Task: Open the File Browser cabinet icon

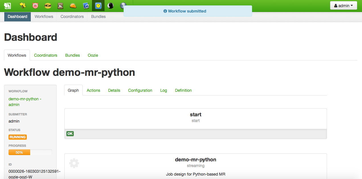Action: pos(60,5)
